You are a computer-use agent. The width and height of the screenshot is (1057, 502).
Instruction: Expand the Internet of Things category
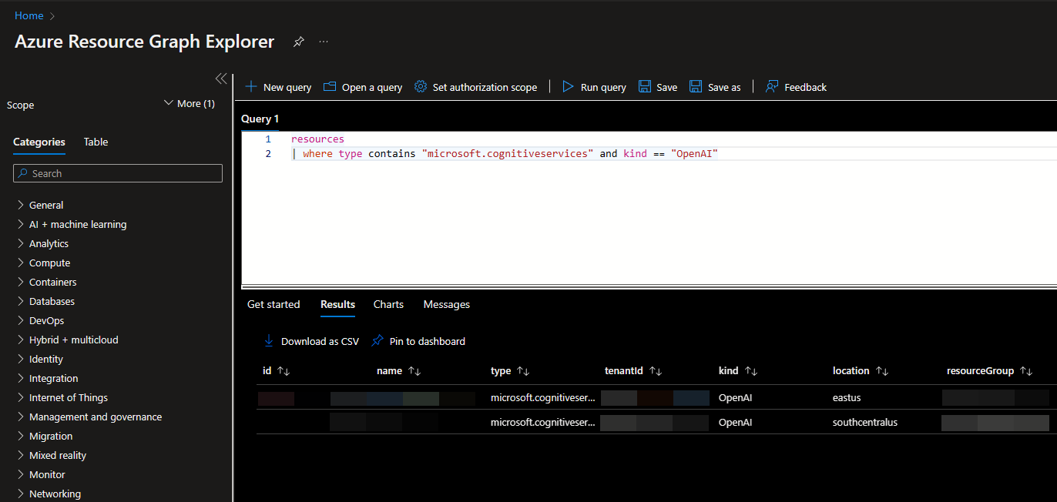click(x=21, y=397)
